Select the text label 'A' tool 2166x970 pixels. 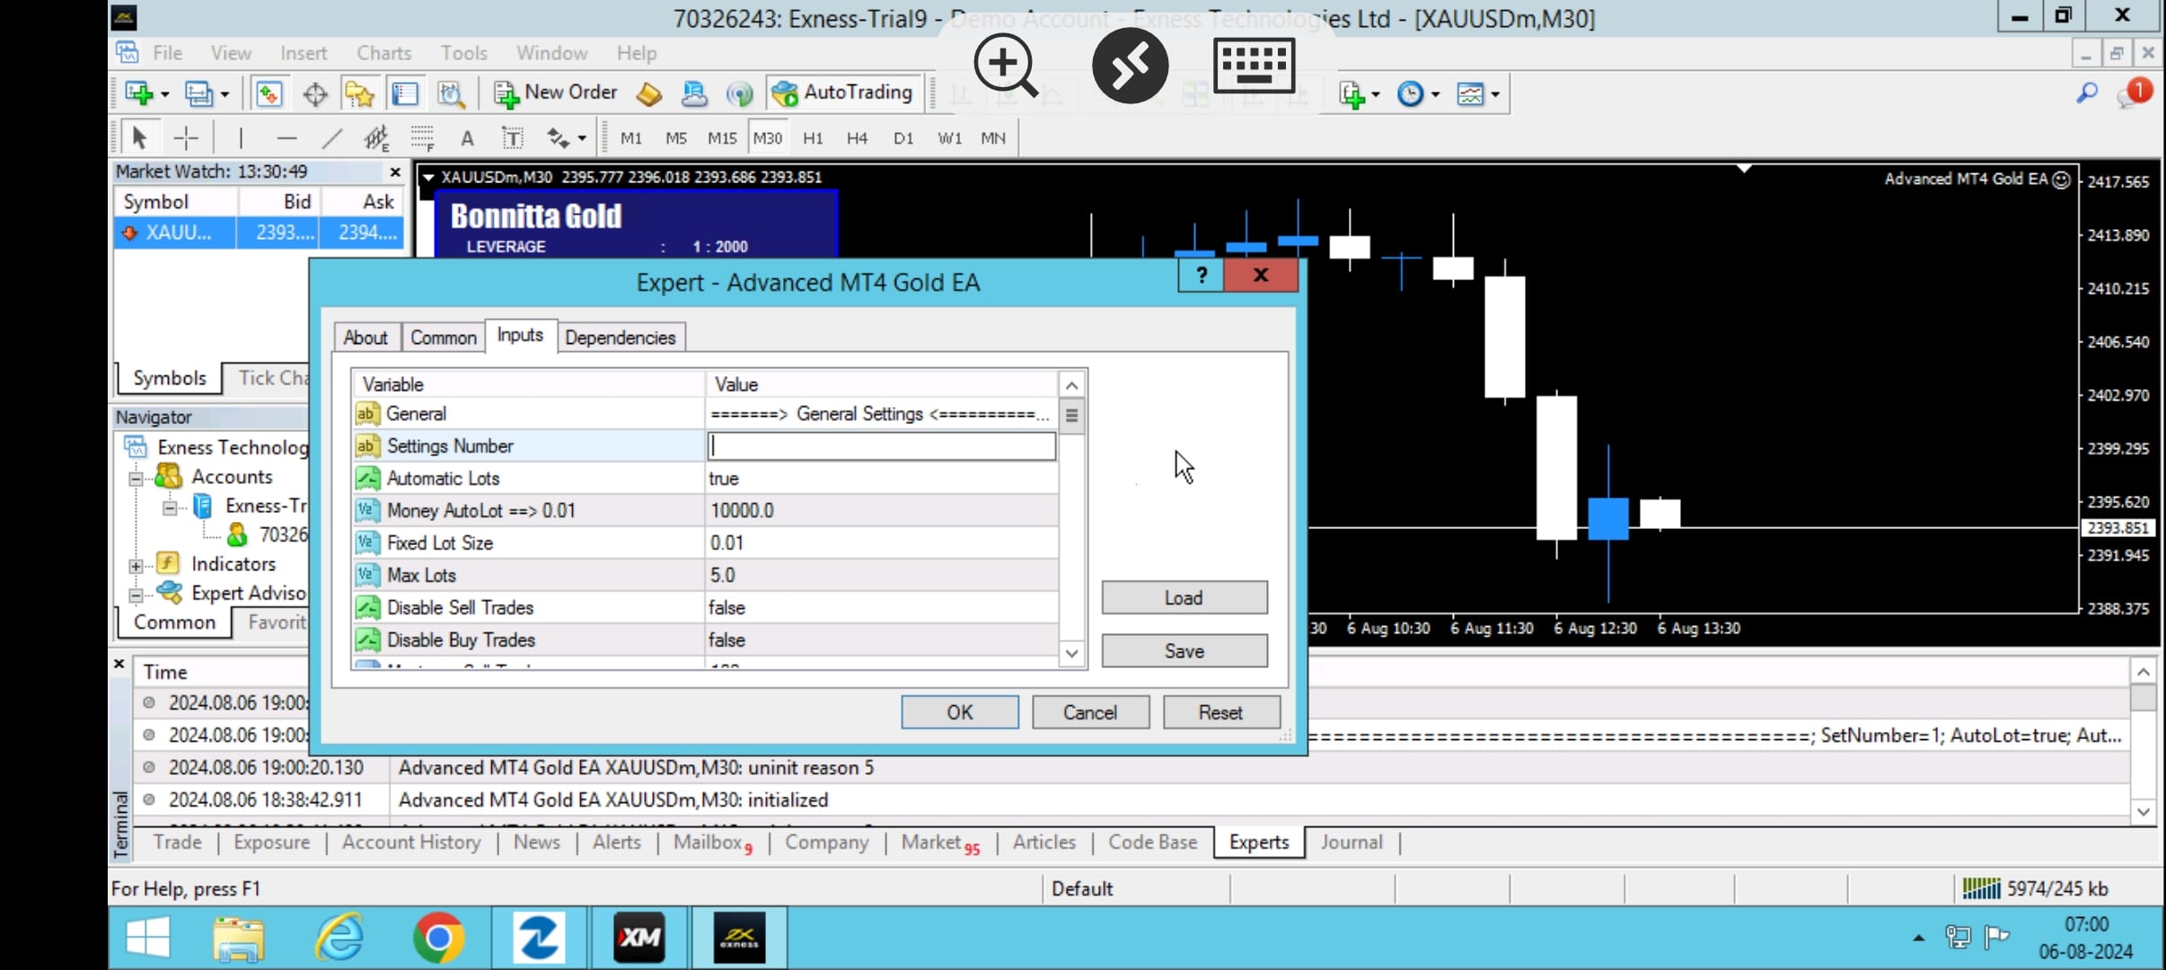pyautogui.click(x=467, y=137)
